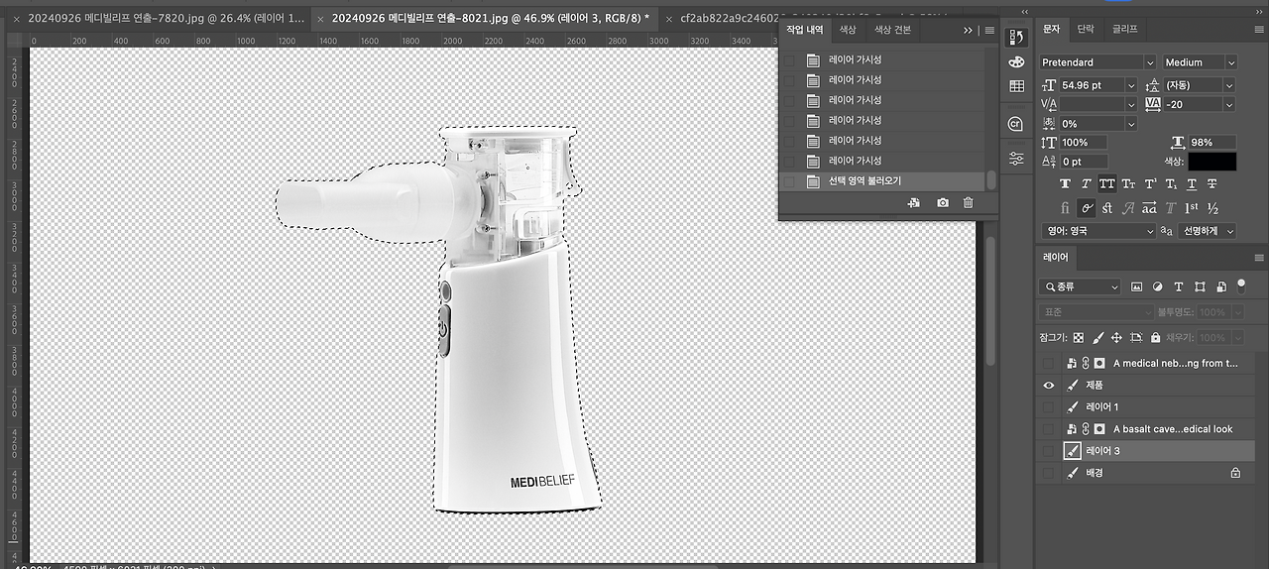Open the Adjustments sliders dock icon

1016,159
